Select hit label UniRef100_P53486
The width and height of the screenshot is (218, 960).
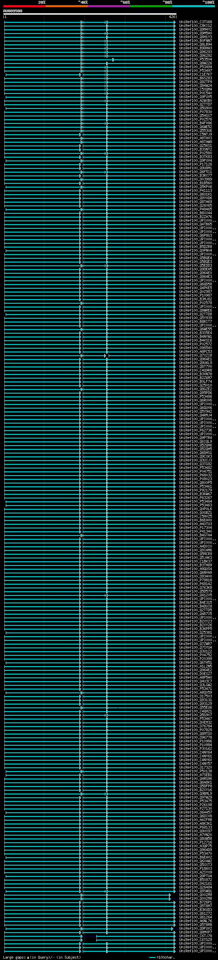pos(196,397)
